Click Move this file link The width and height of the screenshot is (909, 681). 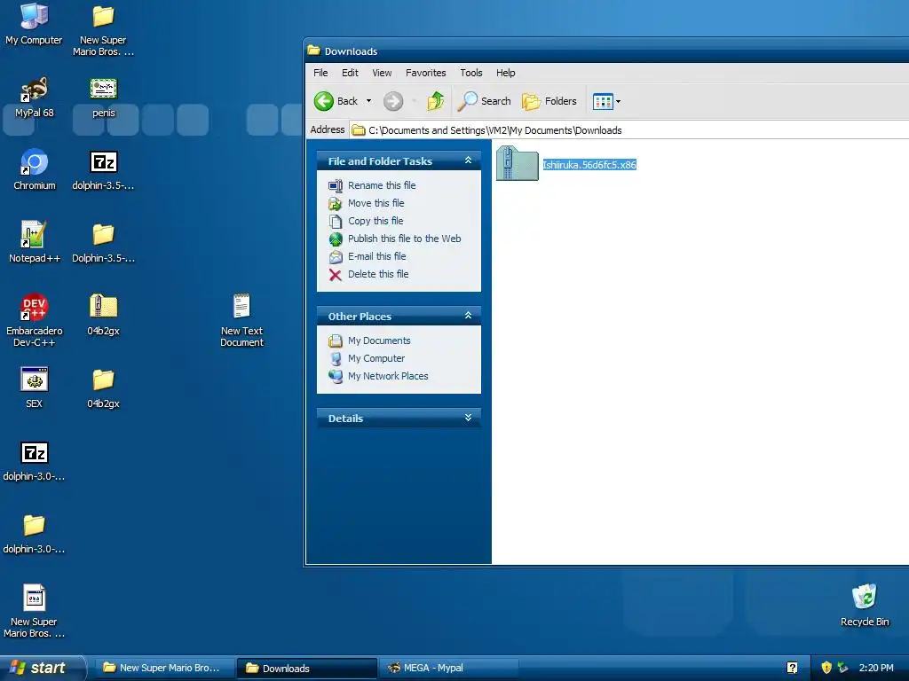375,203
